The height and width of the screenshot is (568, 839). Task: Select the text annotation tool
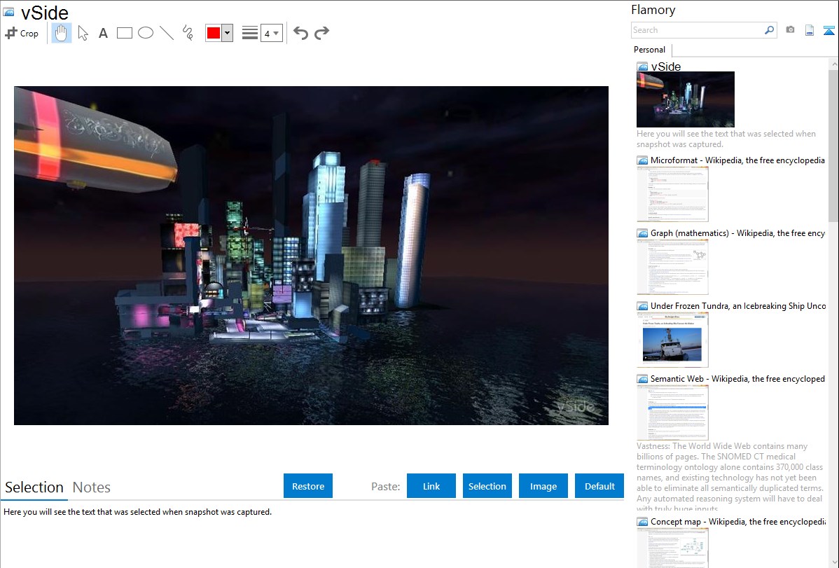click(x=103, y=33)
